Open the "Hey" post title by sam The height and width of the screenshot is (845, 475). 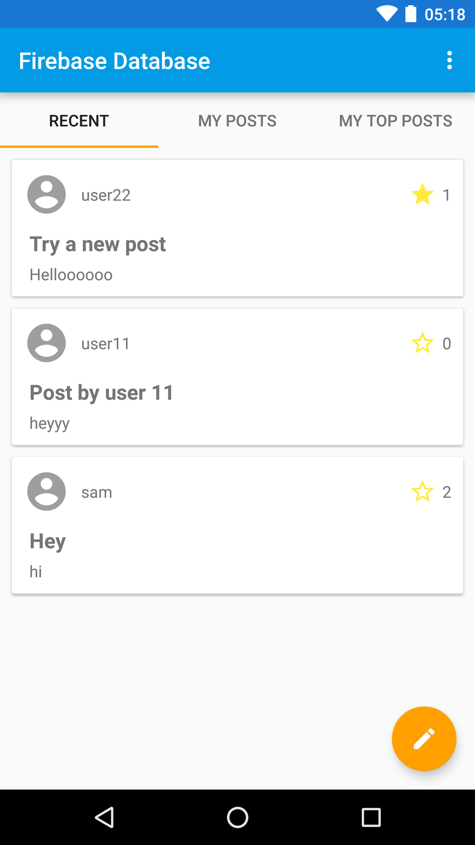tap(48, 542)
